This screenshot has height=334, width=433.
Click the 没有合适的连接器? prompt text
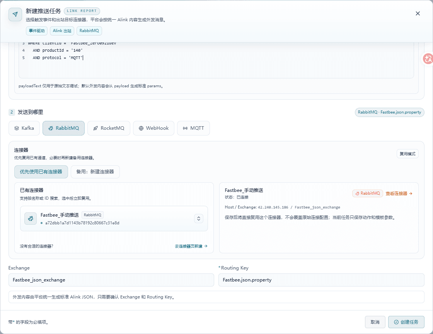pos(36,246)
